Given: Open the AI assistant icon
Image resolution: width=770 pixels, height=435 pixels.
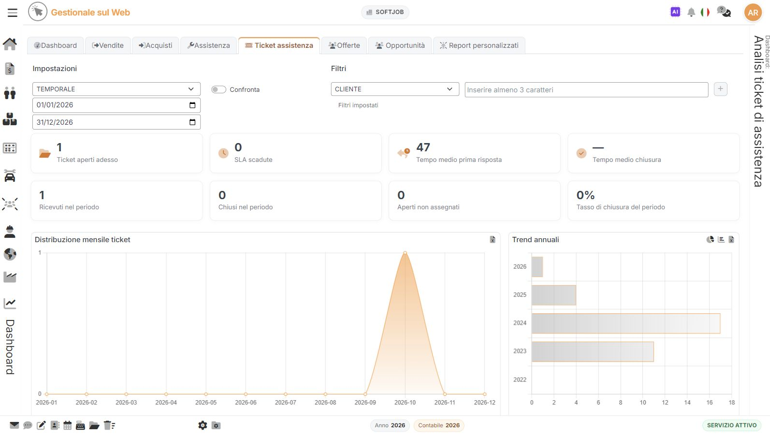Looking at the screenshot, I should [675, 12].
